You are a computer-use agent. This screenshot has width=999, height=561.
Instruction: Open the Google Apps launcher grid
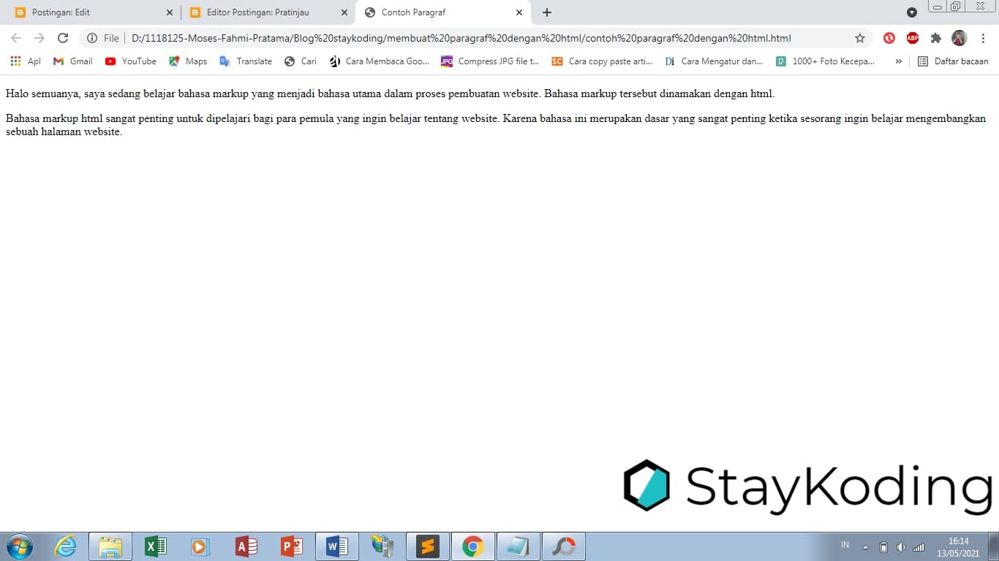[x=15, y=61]
